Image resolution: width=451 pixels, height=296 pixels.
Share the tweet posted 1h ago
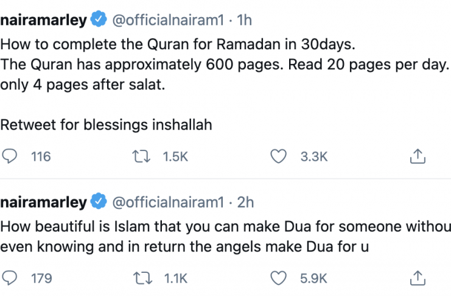click(417, 157)
